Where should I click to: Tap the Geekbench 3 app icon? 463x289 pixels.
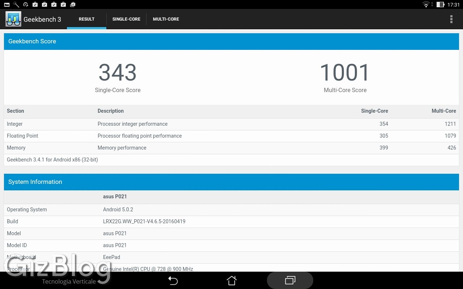point(13,19)
